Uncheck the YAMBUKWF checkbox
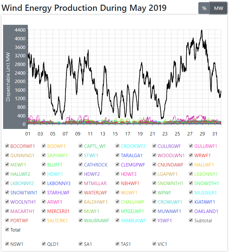Image resolution: width=229 pixels, height=252 pixels. click(x=118, y=220)
